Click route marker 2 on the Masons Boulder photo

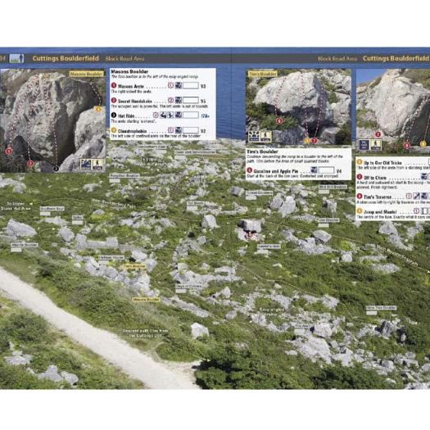(30, 164)
